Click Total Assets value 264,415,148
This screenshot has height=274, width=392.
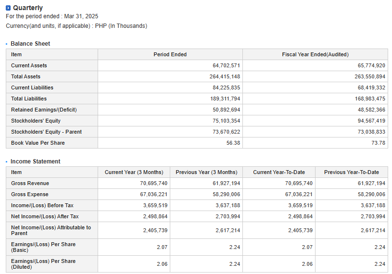pyautogui.click(x=225, y=76)
